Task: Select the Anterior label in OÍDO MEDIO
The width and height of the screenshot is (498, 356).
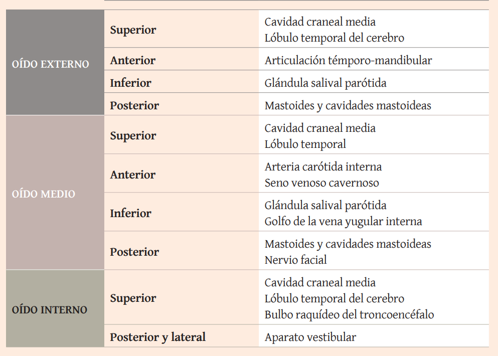Action: [x=133, y=174]
